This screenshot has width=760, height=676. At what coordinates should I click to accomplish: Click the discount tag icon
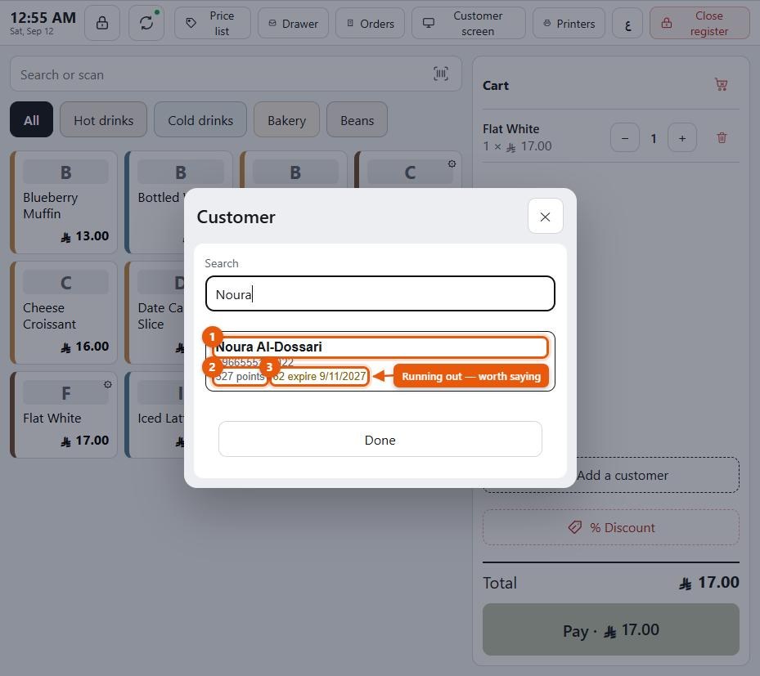[x=575, y=527]
